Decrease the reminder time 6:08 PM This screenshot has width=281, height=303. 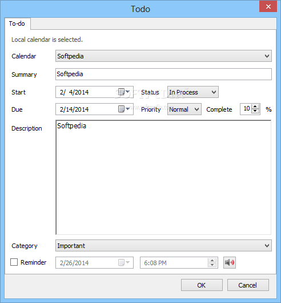click(x=212, y=265)
